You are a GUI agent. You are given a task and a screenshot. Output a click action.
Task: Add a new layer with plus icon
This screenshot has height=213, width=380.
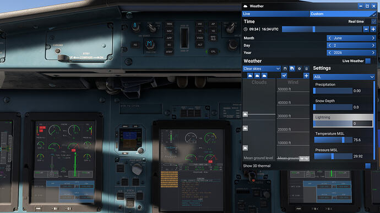click(x=306, y=76)
